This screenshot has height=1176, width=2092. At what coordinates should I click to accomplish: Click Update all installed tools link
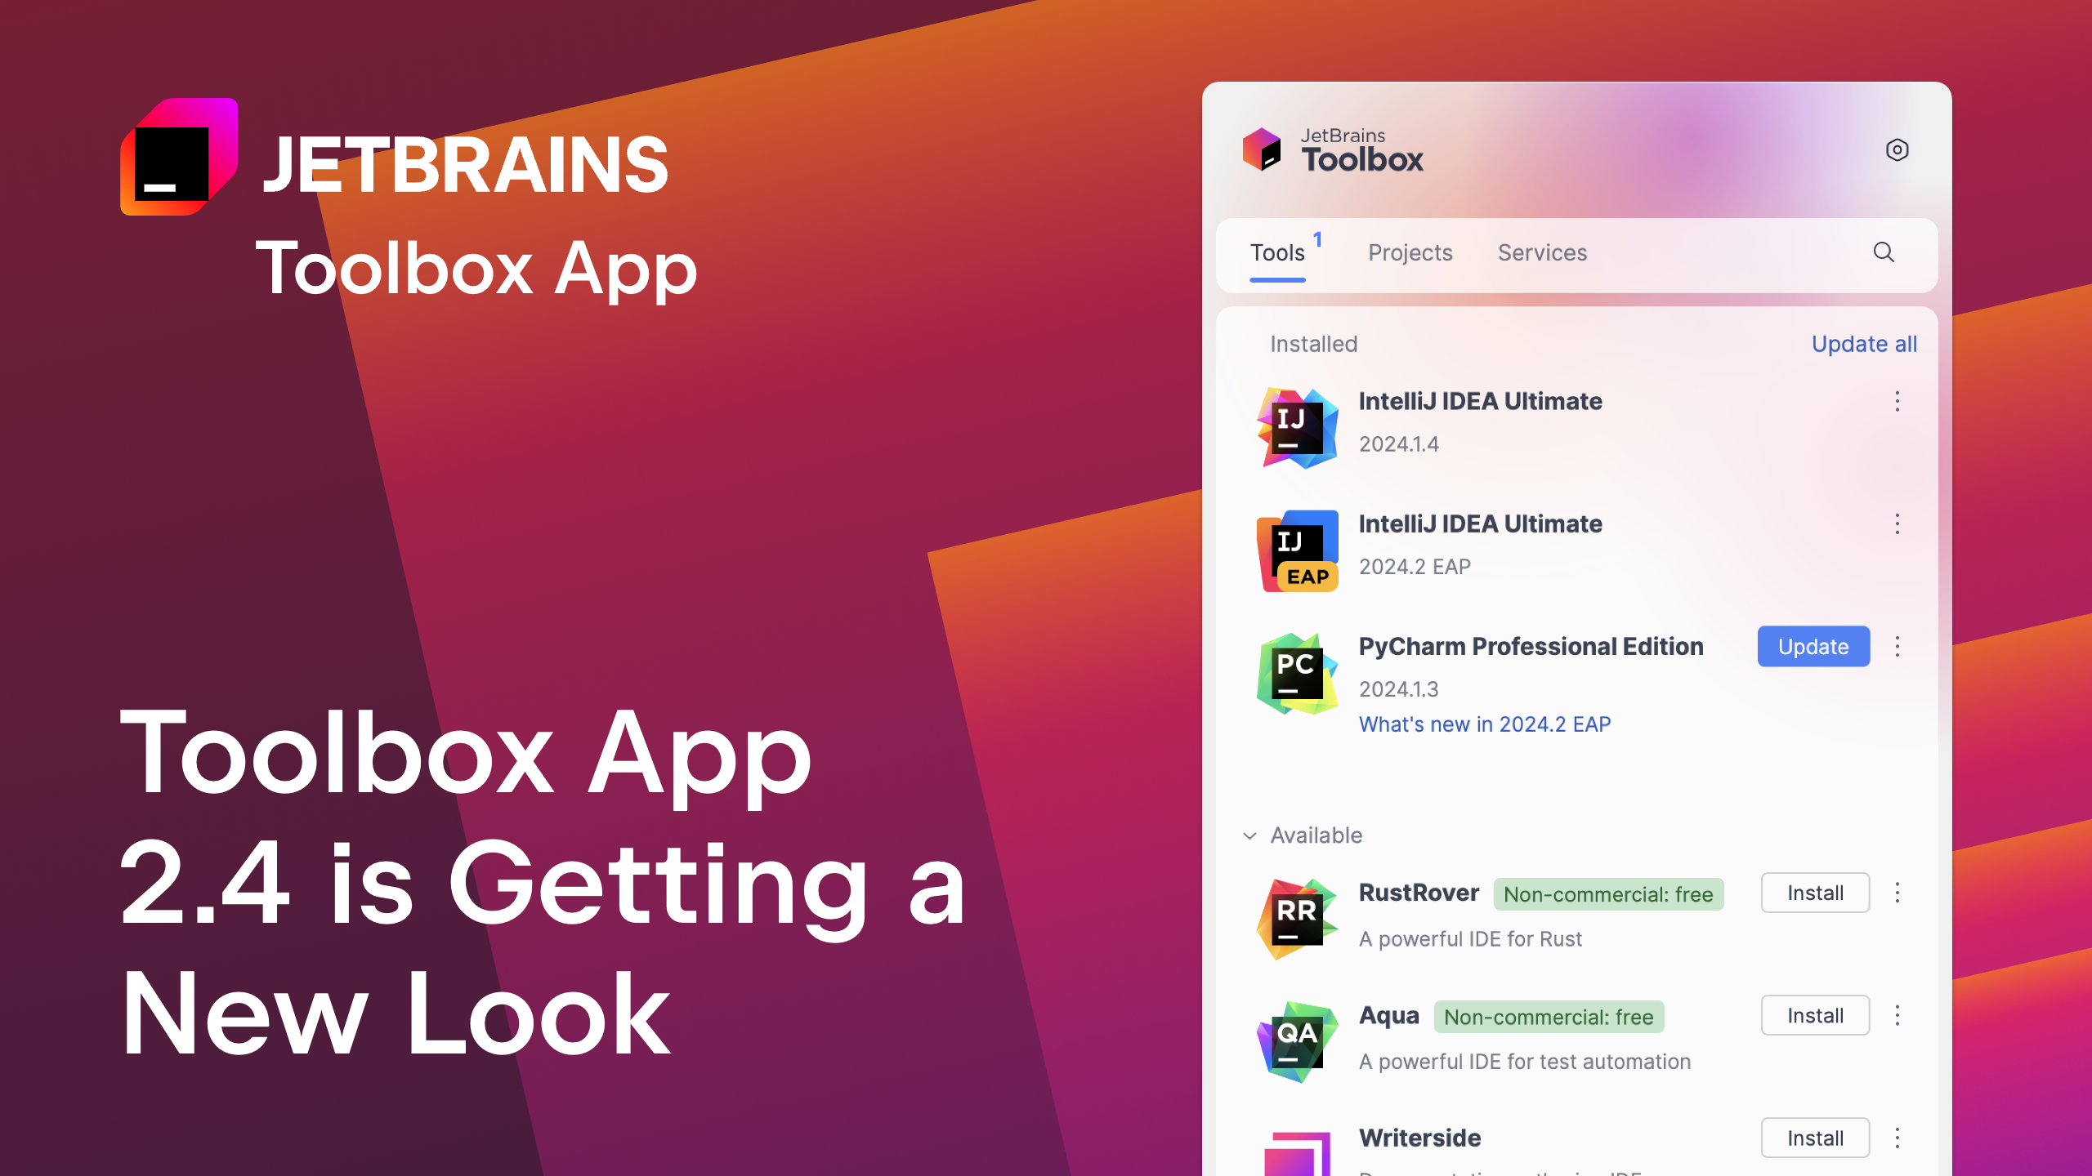tap(1865, 343)
